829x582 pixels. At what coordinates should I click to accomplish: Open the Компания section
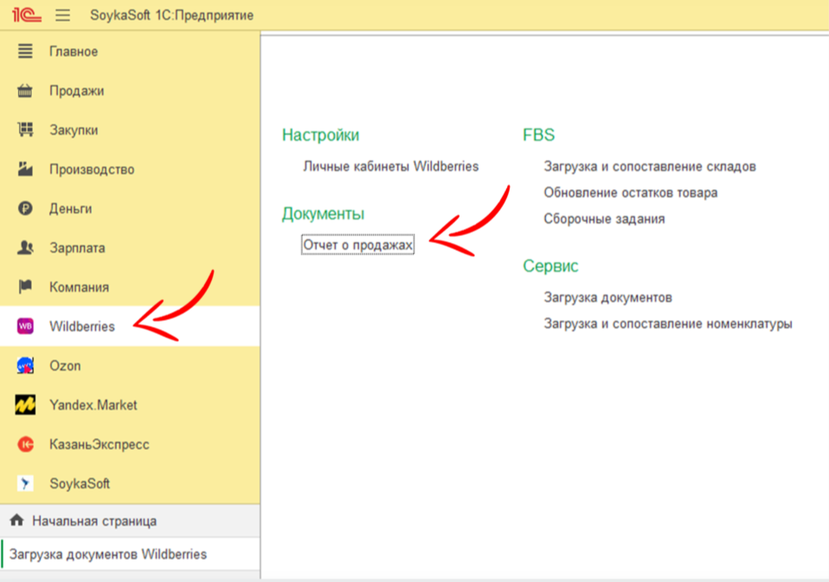click(79, 287)
